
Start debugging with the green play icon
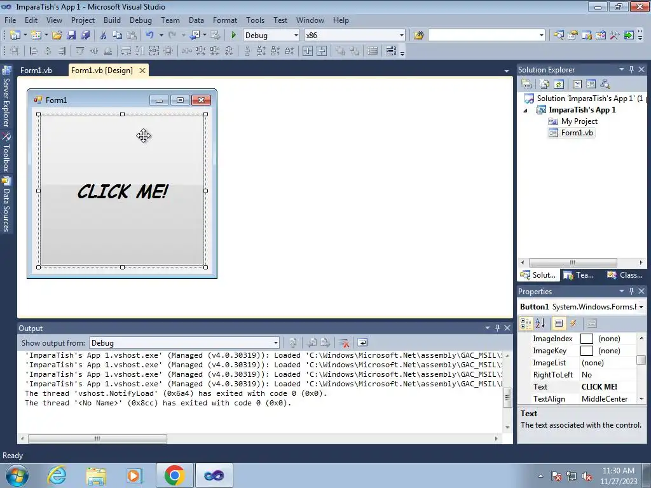pos(233,36)
